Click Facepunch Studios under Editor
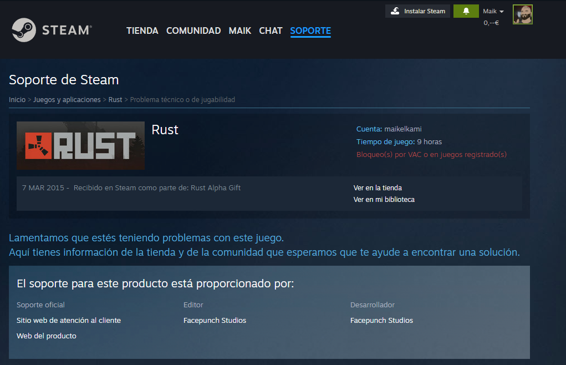Image resolution: width=566 pixels, height=365 pixels. click(x=215, y=320)
